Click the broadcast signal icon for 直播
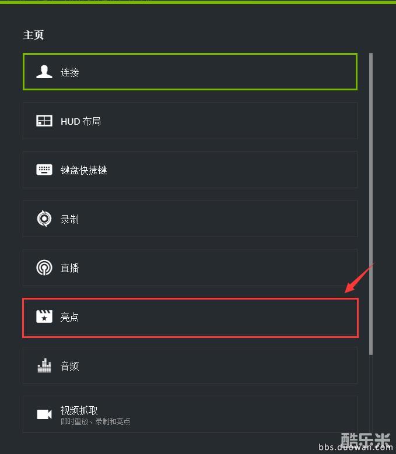The height and width of the screenshot is (454, 396). coord(44,268)
